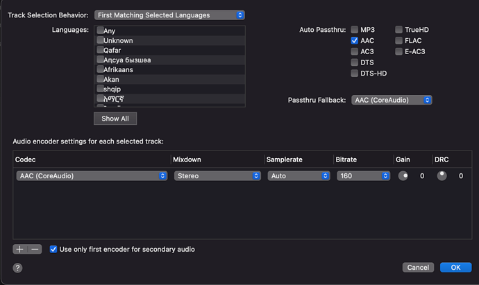The image size is (479, 285).
Task: Toggle use only first encoder for secondary audio
Action: 53,249
